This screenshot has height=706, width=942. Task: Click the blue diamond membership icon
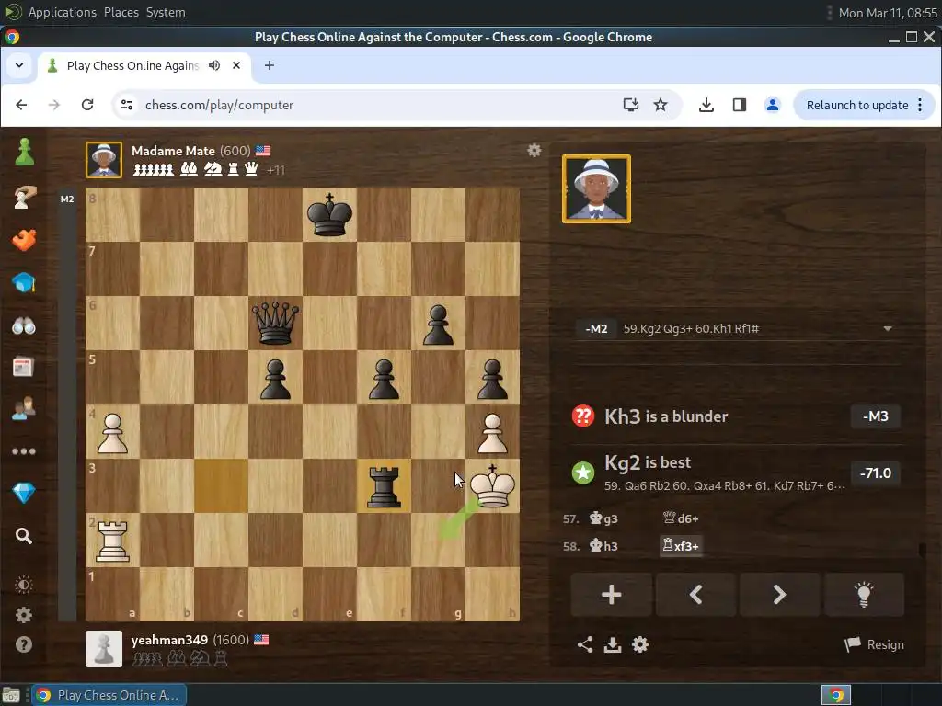click(x=24, y=493)
